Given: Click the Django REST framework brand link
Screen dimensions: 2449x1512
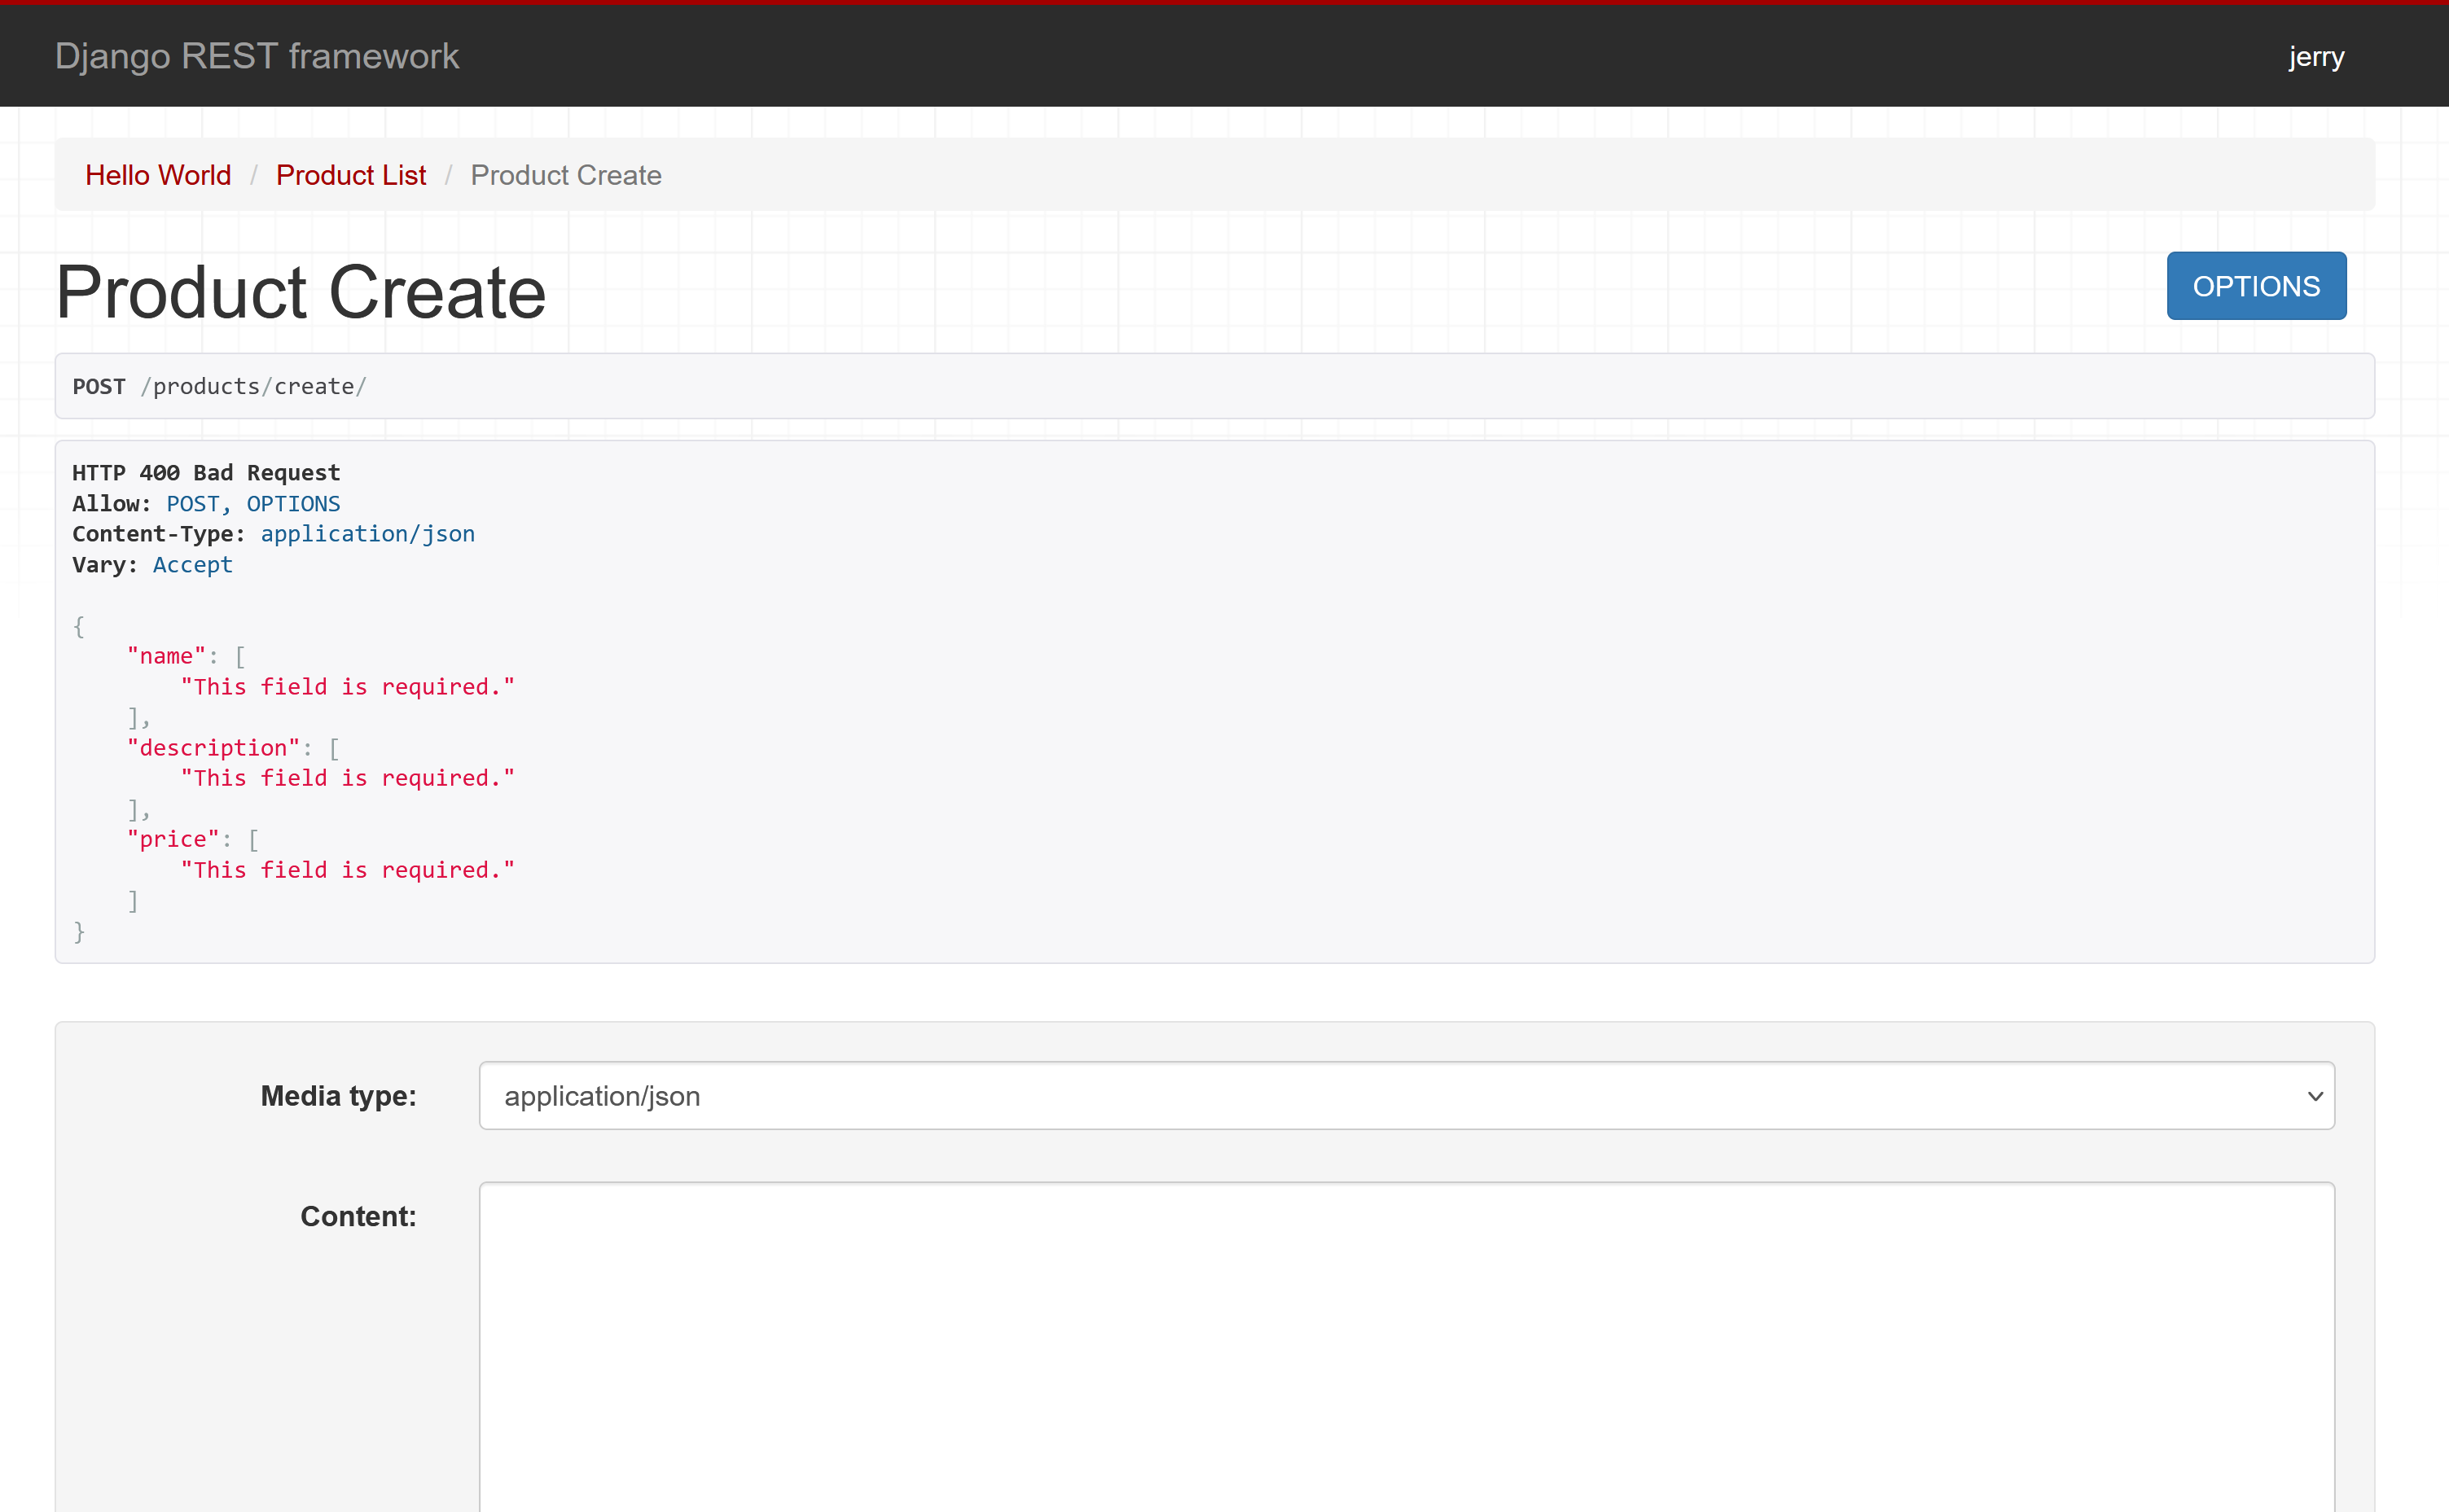Looking at the screenshot, I should (257, 56).
